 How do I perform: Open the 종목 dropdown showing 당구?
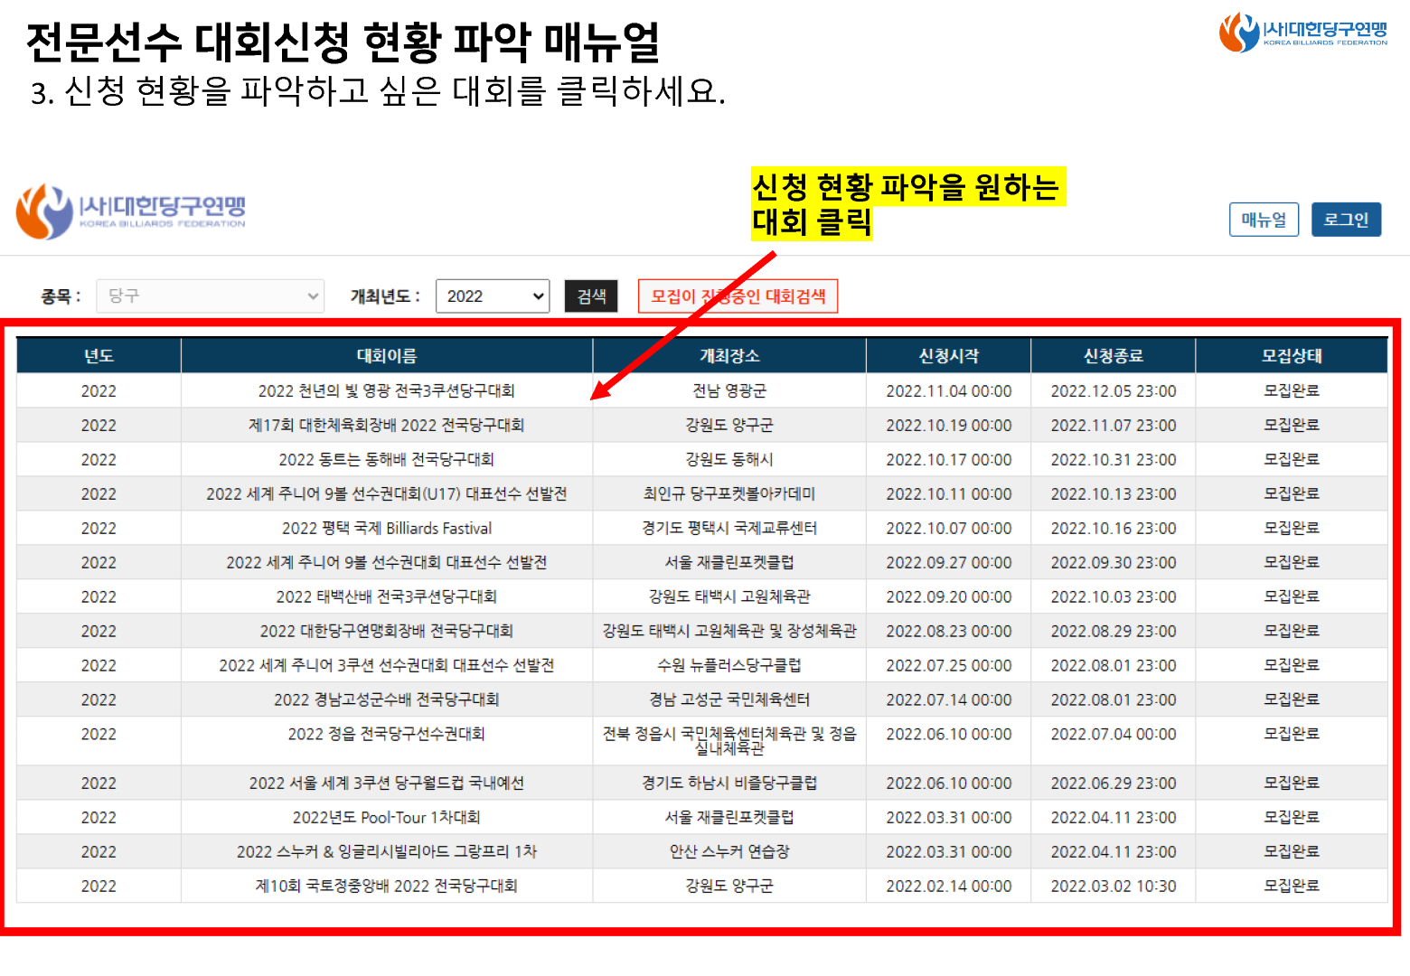point(210,296)
